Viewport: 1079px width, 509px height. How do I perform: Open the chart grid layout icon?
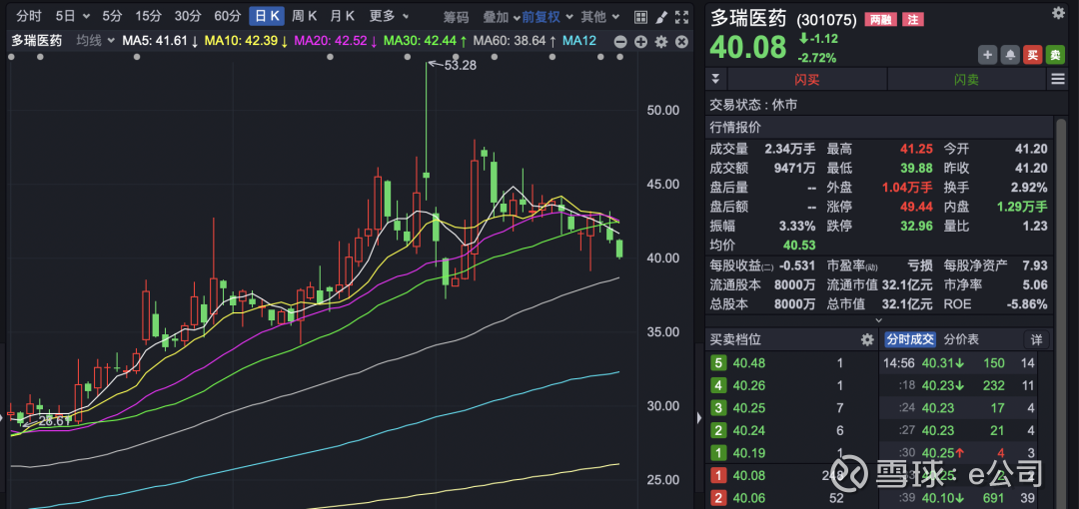640,17
